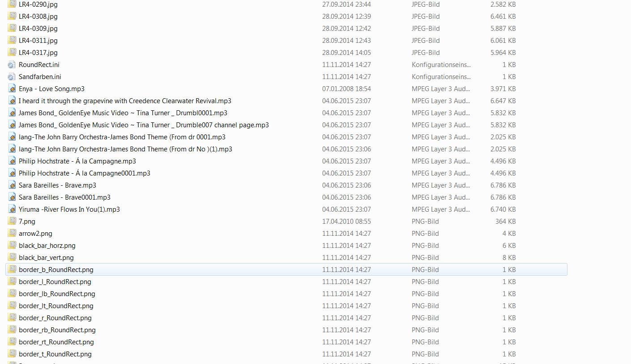631x364 pixels.
Task: Select the Sara Bareilles - Brave.mp3 file icon
Action: [x=12, y=185]
